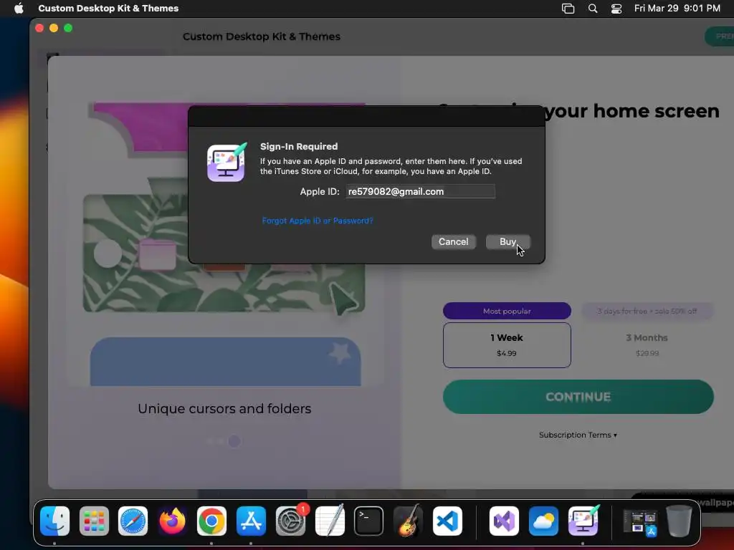This screenshot has width=734, height=550.
Task: Click the Sign-In Required heading
Action: [x=299, y=146]
